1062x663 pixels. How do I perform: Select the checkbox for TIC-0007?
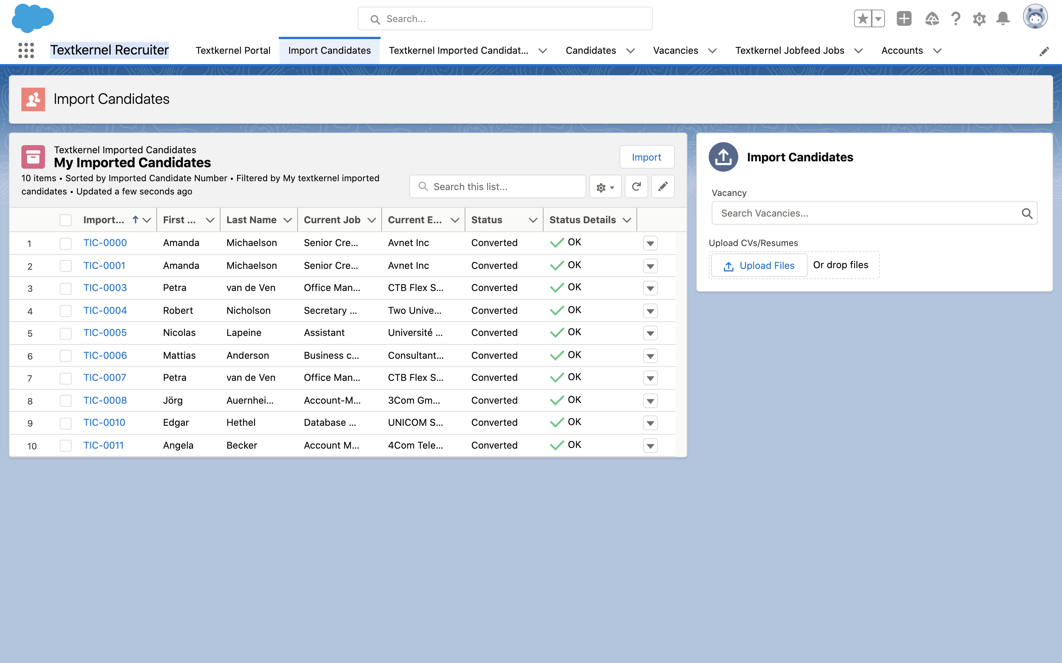(x=65, y=378)
